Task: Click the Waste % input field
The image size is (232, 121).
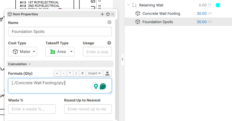Action: coord(32,109)
